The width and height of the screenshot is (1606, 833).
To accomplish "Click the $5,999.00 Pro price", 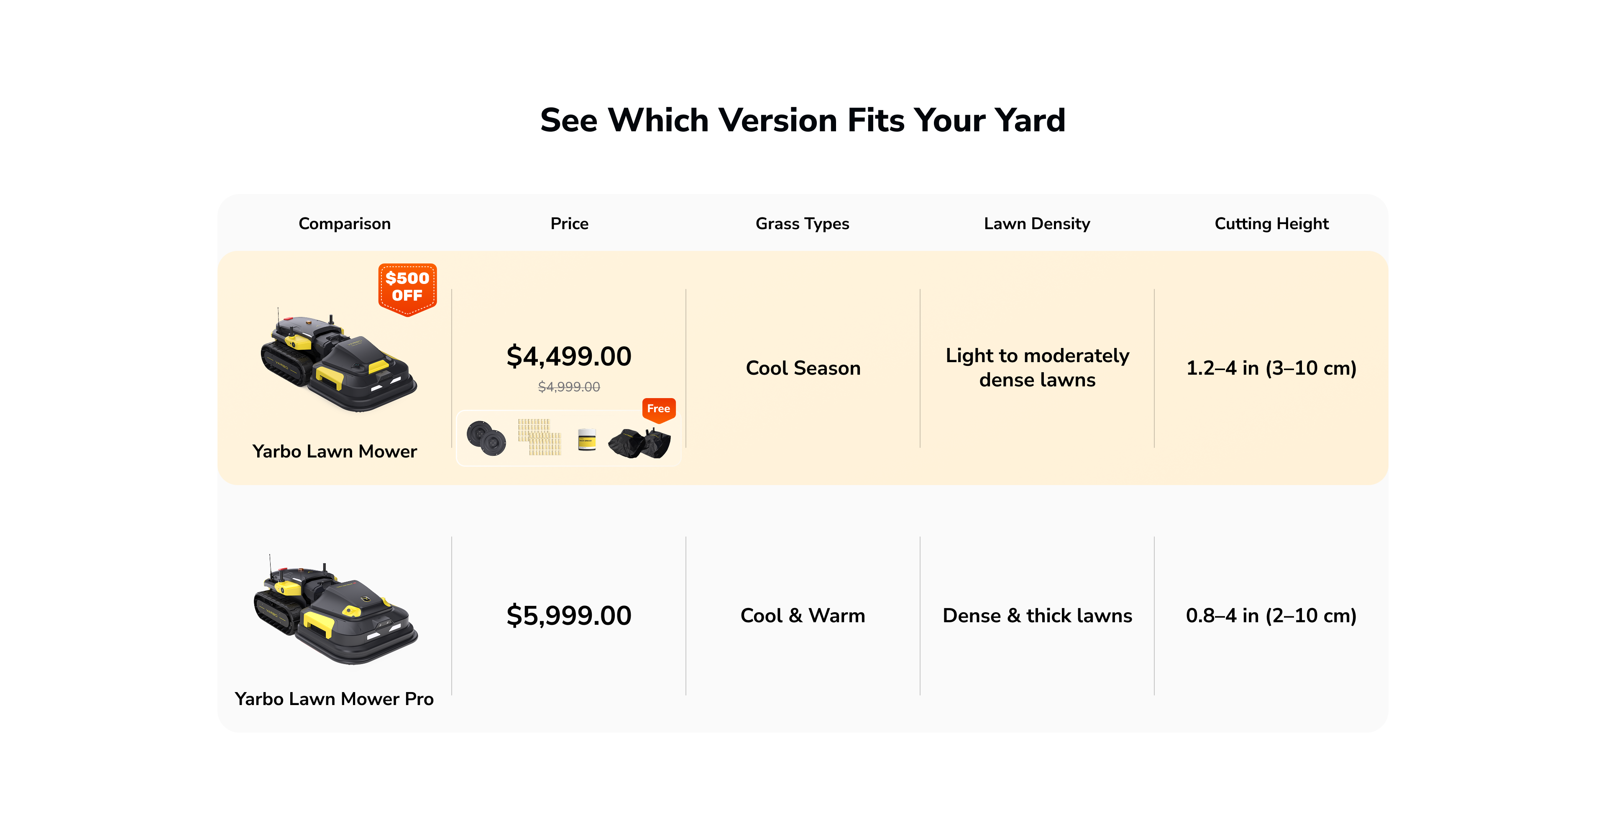I will tap(569, 616).
